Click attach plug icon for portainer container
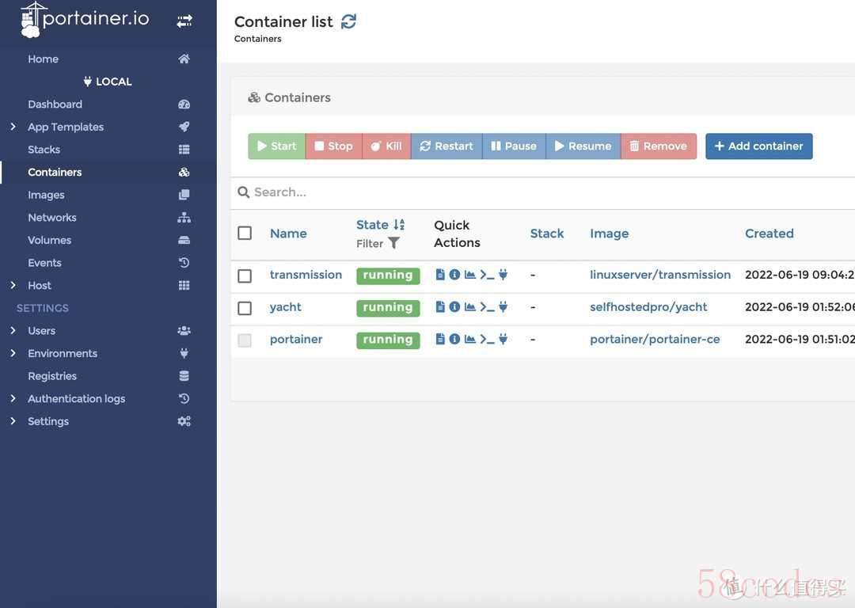 click(503, 339)
